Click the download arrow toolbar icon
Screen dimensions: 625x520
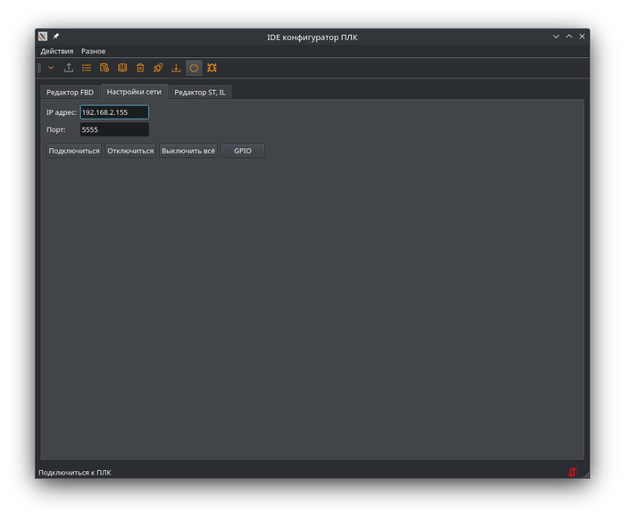click(176, 68)
